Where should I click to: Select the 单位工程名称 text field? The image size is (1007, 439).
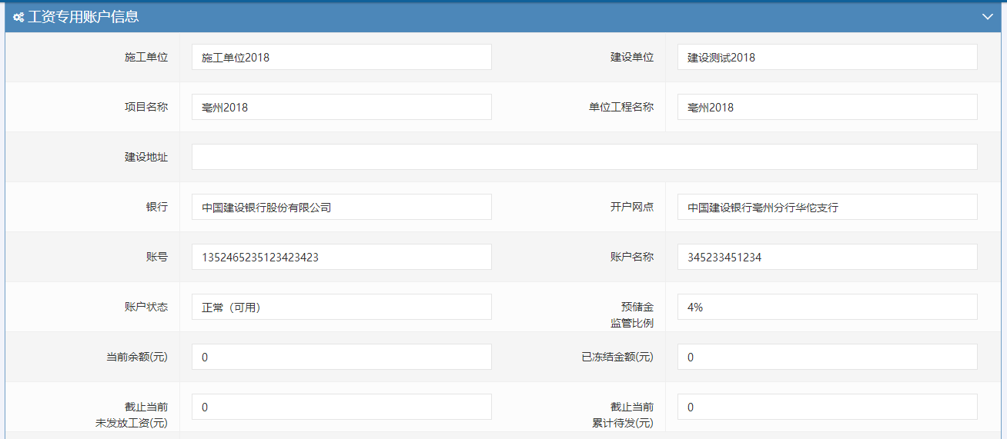click(x=827, y=107)
